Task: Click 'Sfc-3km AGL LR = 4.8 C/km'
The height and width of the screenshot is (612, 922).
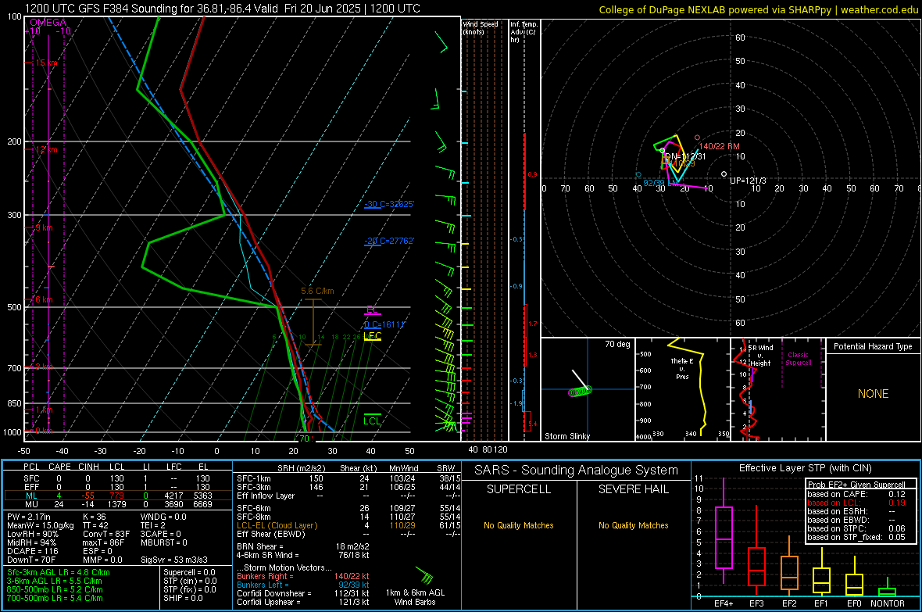Action: click(59, 572)
